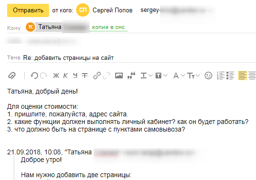The image size is (256, 180).
Task: Toggle bold Ж formatting
Action: 56,76
